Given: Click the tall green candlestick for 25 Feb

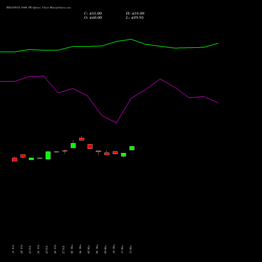Looking at the screenshot, I should pos(48,155).
